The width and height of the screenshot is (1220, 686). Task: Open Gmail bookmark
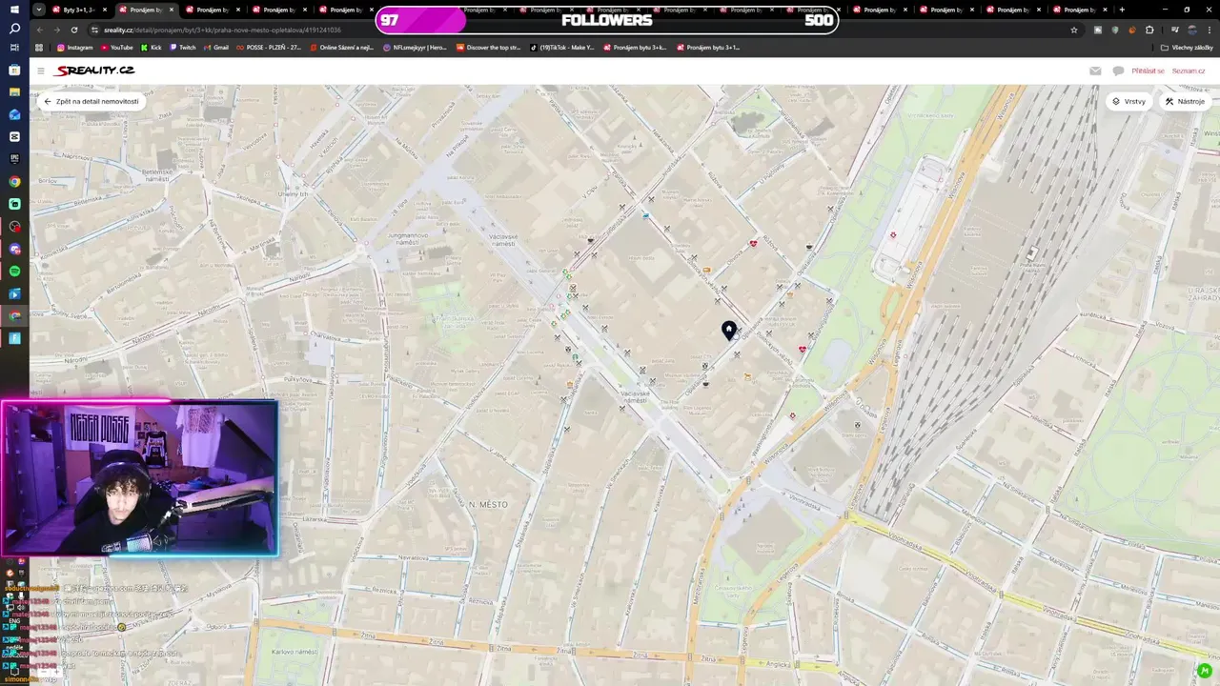pos(216,47)
